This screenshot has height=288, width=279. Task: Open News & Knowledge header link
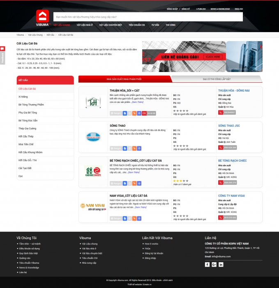click(x=220, y=9)
